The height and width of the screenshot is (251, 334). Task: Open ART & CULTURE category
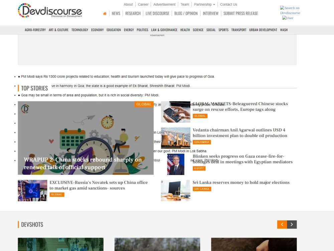tap(58, 30)
